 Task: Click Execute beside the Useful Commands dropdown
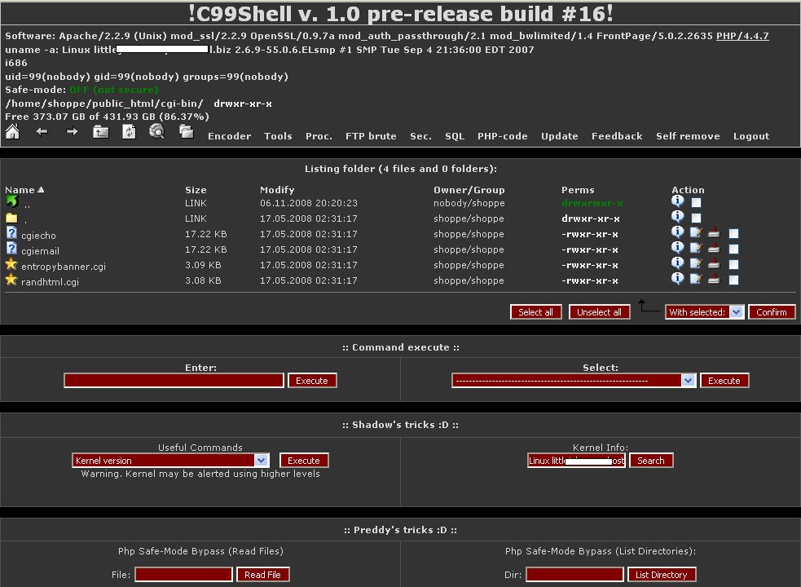pos(304,460)
